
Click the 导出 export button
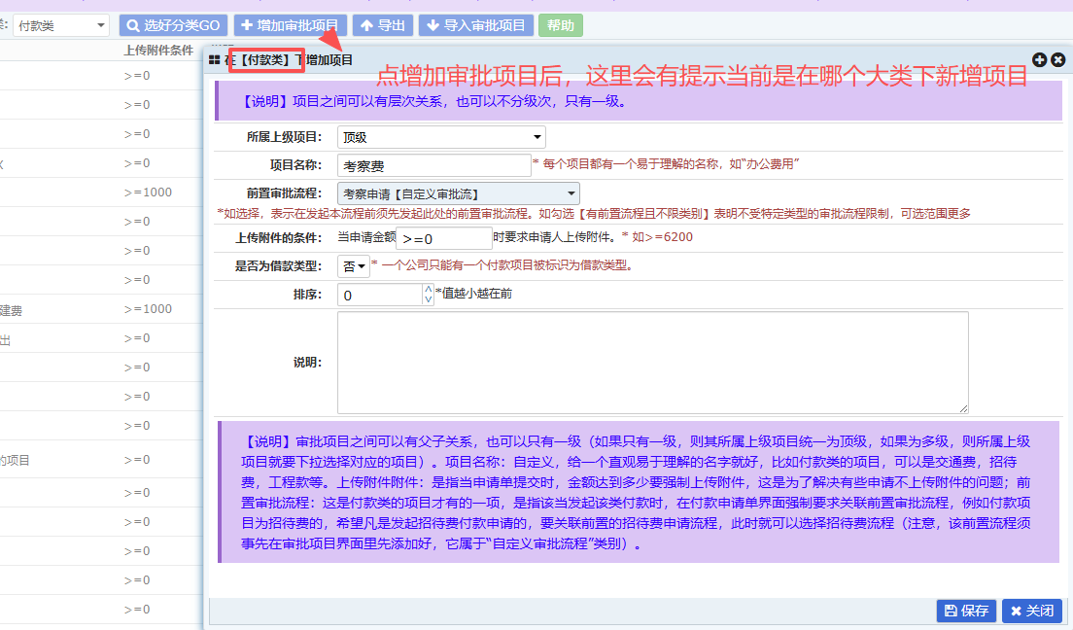pos(382,25)
